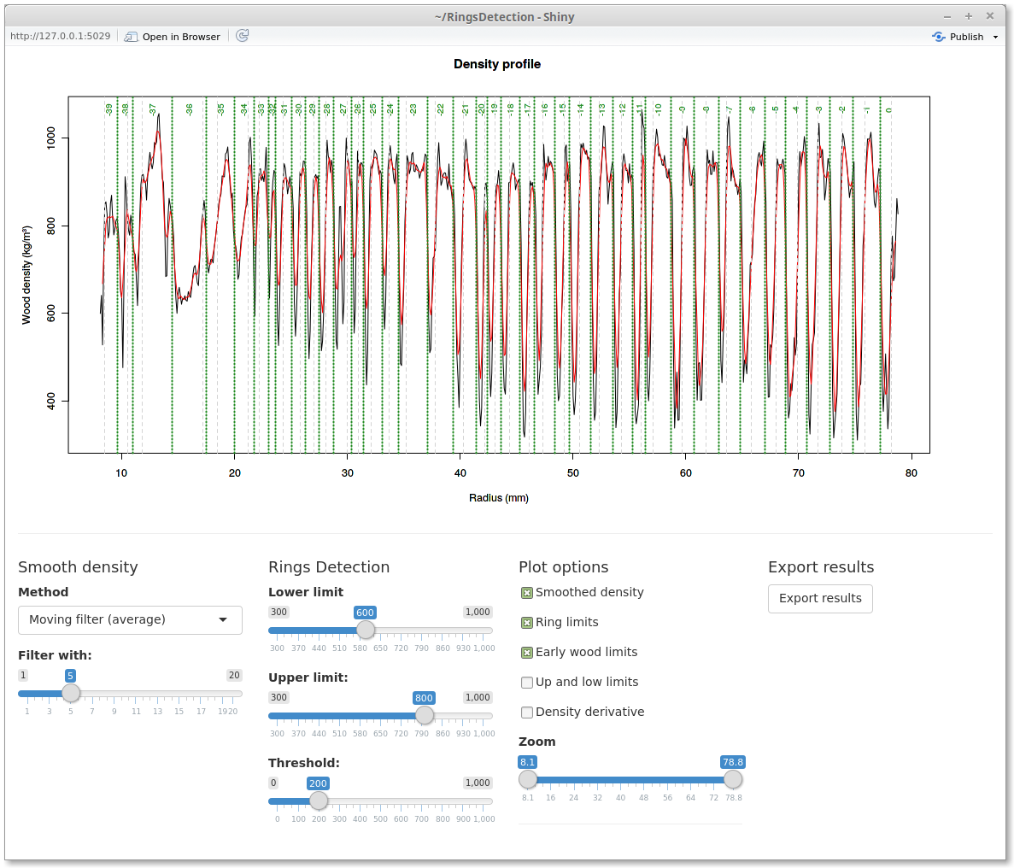The height and width of the screenshot is (868, 1014).
Task: Click the Open in Browser label
Action: [x=181, y=37]
